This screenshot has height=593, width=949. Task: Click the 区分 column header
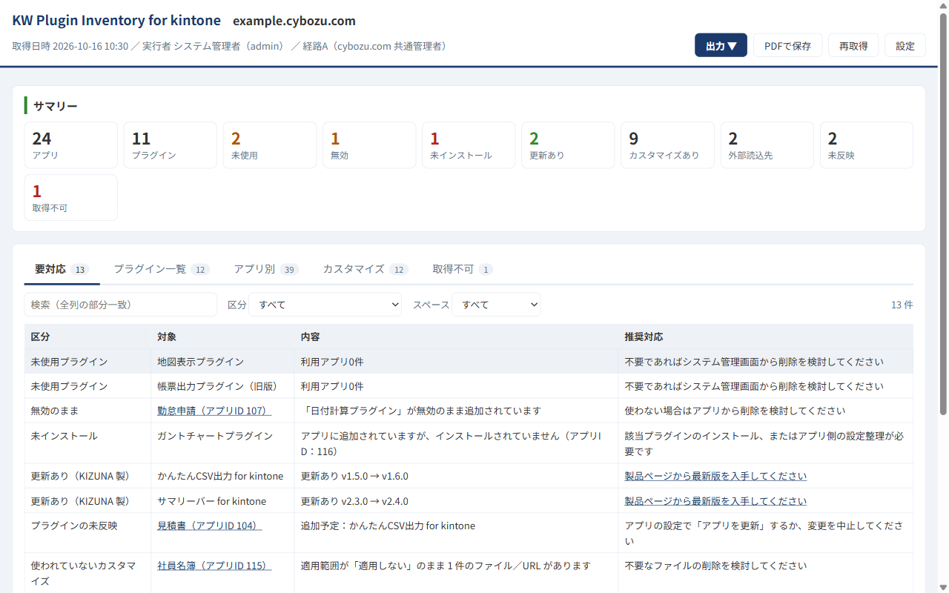click(x=87, y=337)
